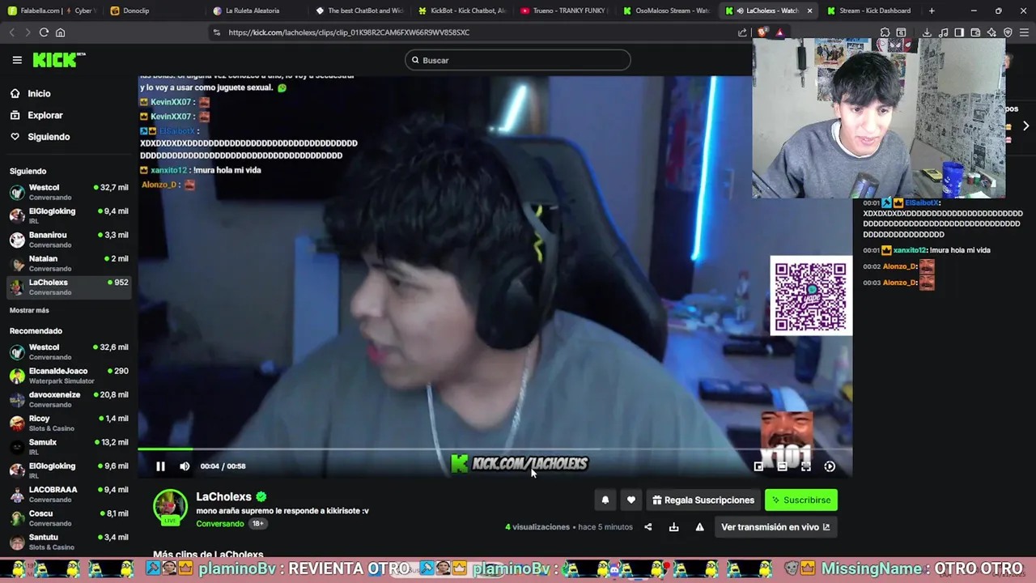This screenshot has width=1036, height=583.
Task: Open Bananirou channel in sidebar
Action: 69,240
